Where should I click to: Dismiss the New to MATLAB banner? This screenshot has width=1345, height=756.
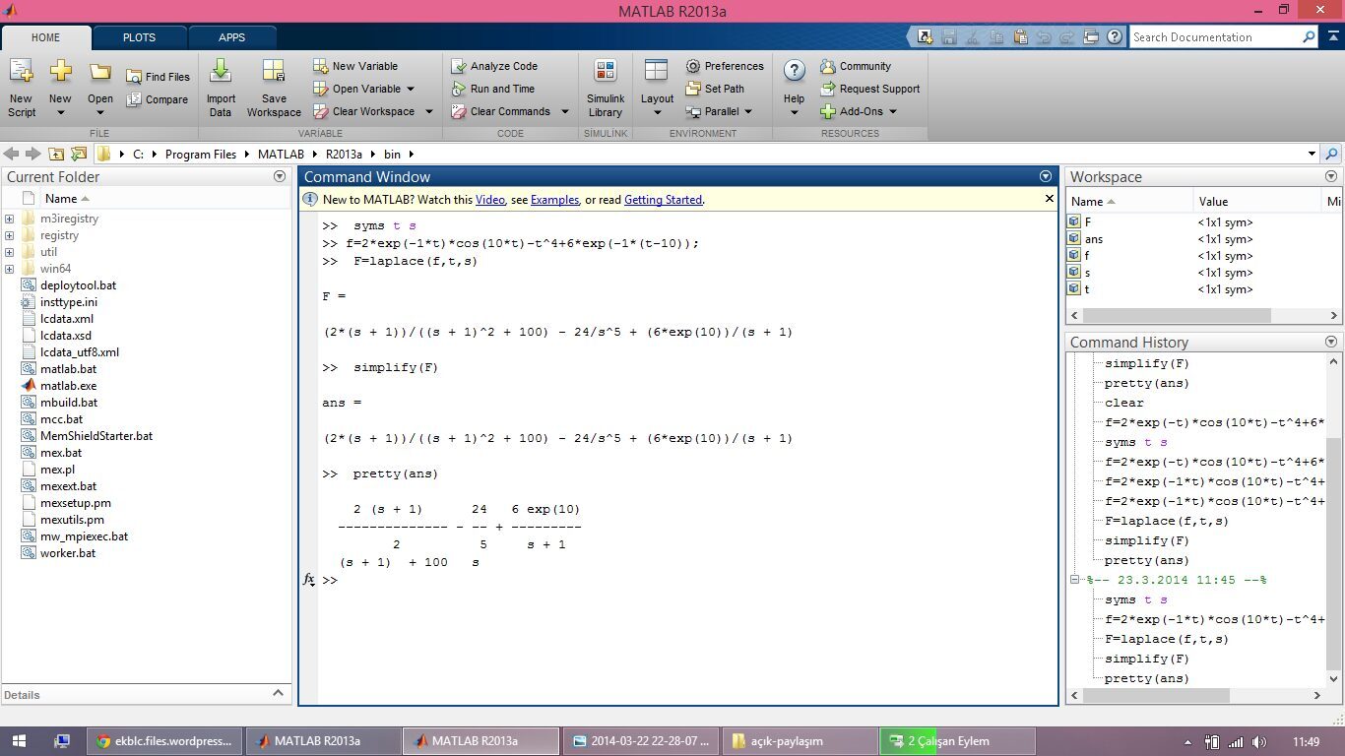click(x=1050, y=199)
